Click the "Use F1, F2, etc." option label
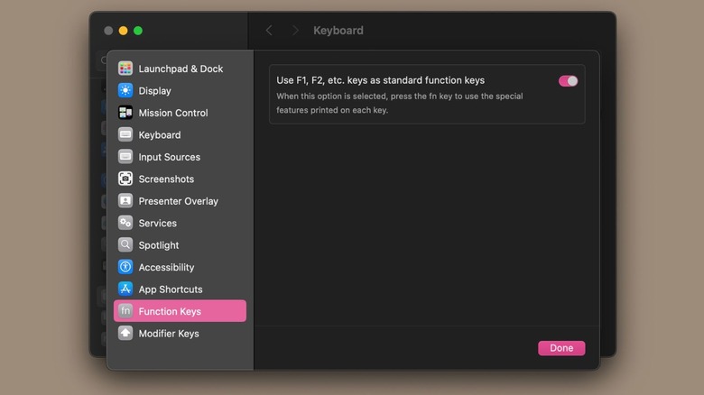The width and height of the screenshot is (704, 395). point(380,80)
